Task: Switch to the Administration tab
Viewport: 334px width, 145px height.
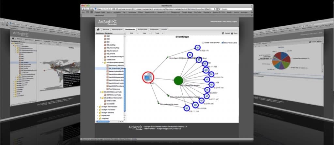Action: point(117,29)
